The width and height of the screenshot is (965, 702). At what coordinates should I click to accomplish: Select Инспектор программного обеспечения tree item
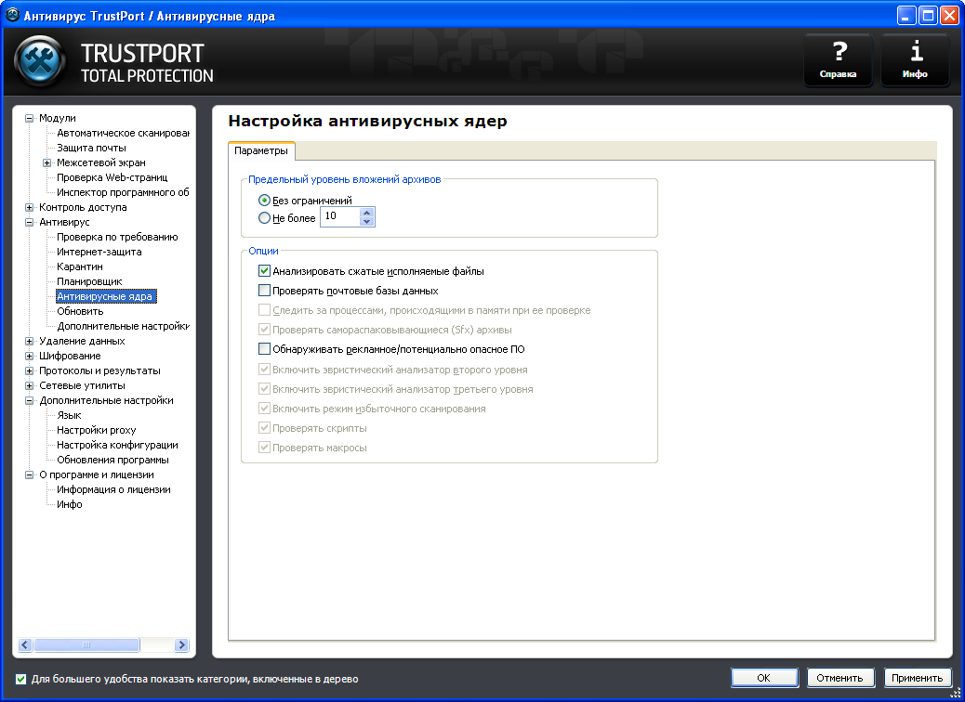pos(123,192)
